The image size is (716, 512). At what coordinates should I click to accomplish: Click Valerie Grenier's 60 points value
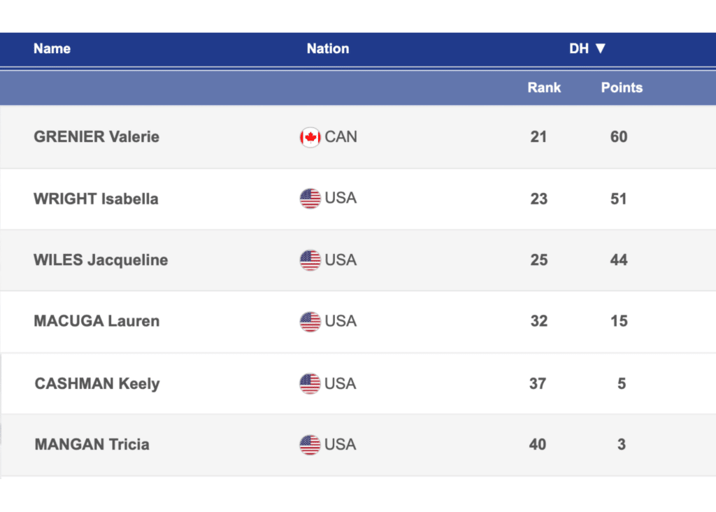point(619,137)
